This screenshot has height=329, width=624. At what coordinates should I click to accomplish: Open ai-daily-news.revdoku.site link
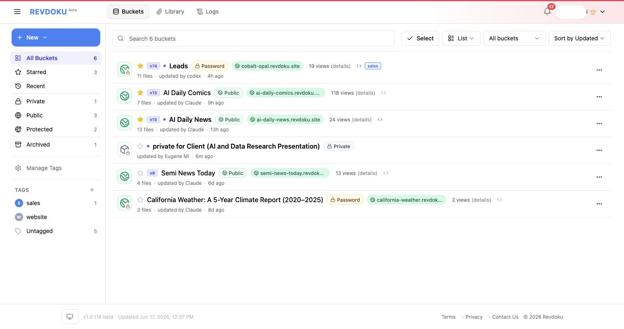(285, 119)
